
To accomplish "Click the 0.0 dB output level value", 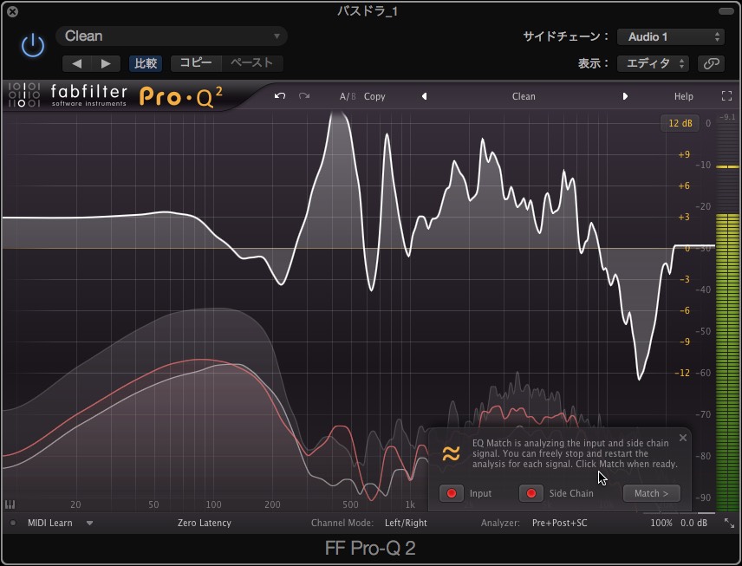I will pos(693,523).
